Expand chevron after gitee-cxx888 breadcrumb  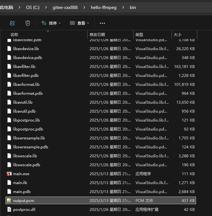pos(84,7)
